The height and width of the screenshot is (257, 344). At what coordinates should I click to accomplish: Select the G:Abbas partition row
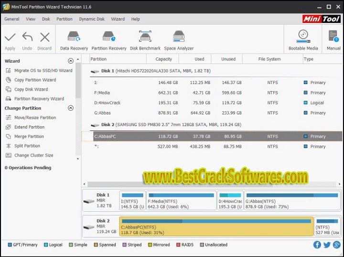(216, 113)
